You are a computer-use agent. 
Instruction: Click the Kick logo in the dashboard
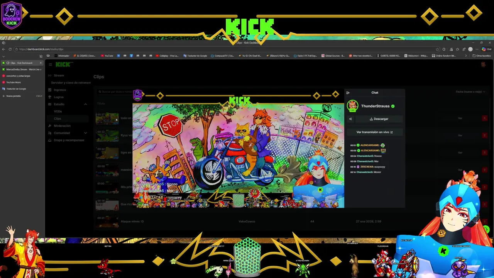[x=63, y=64]
